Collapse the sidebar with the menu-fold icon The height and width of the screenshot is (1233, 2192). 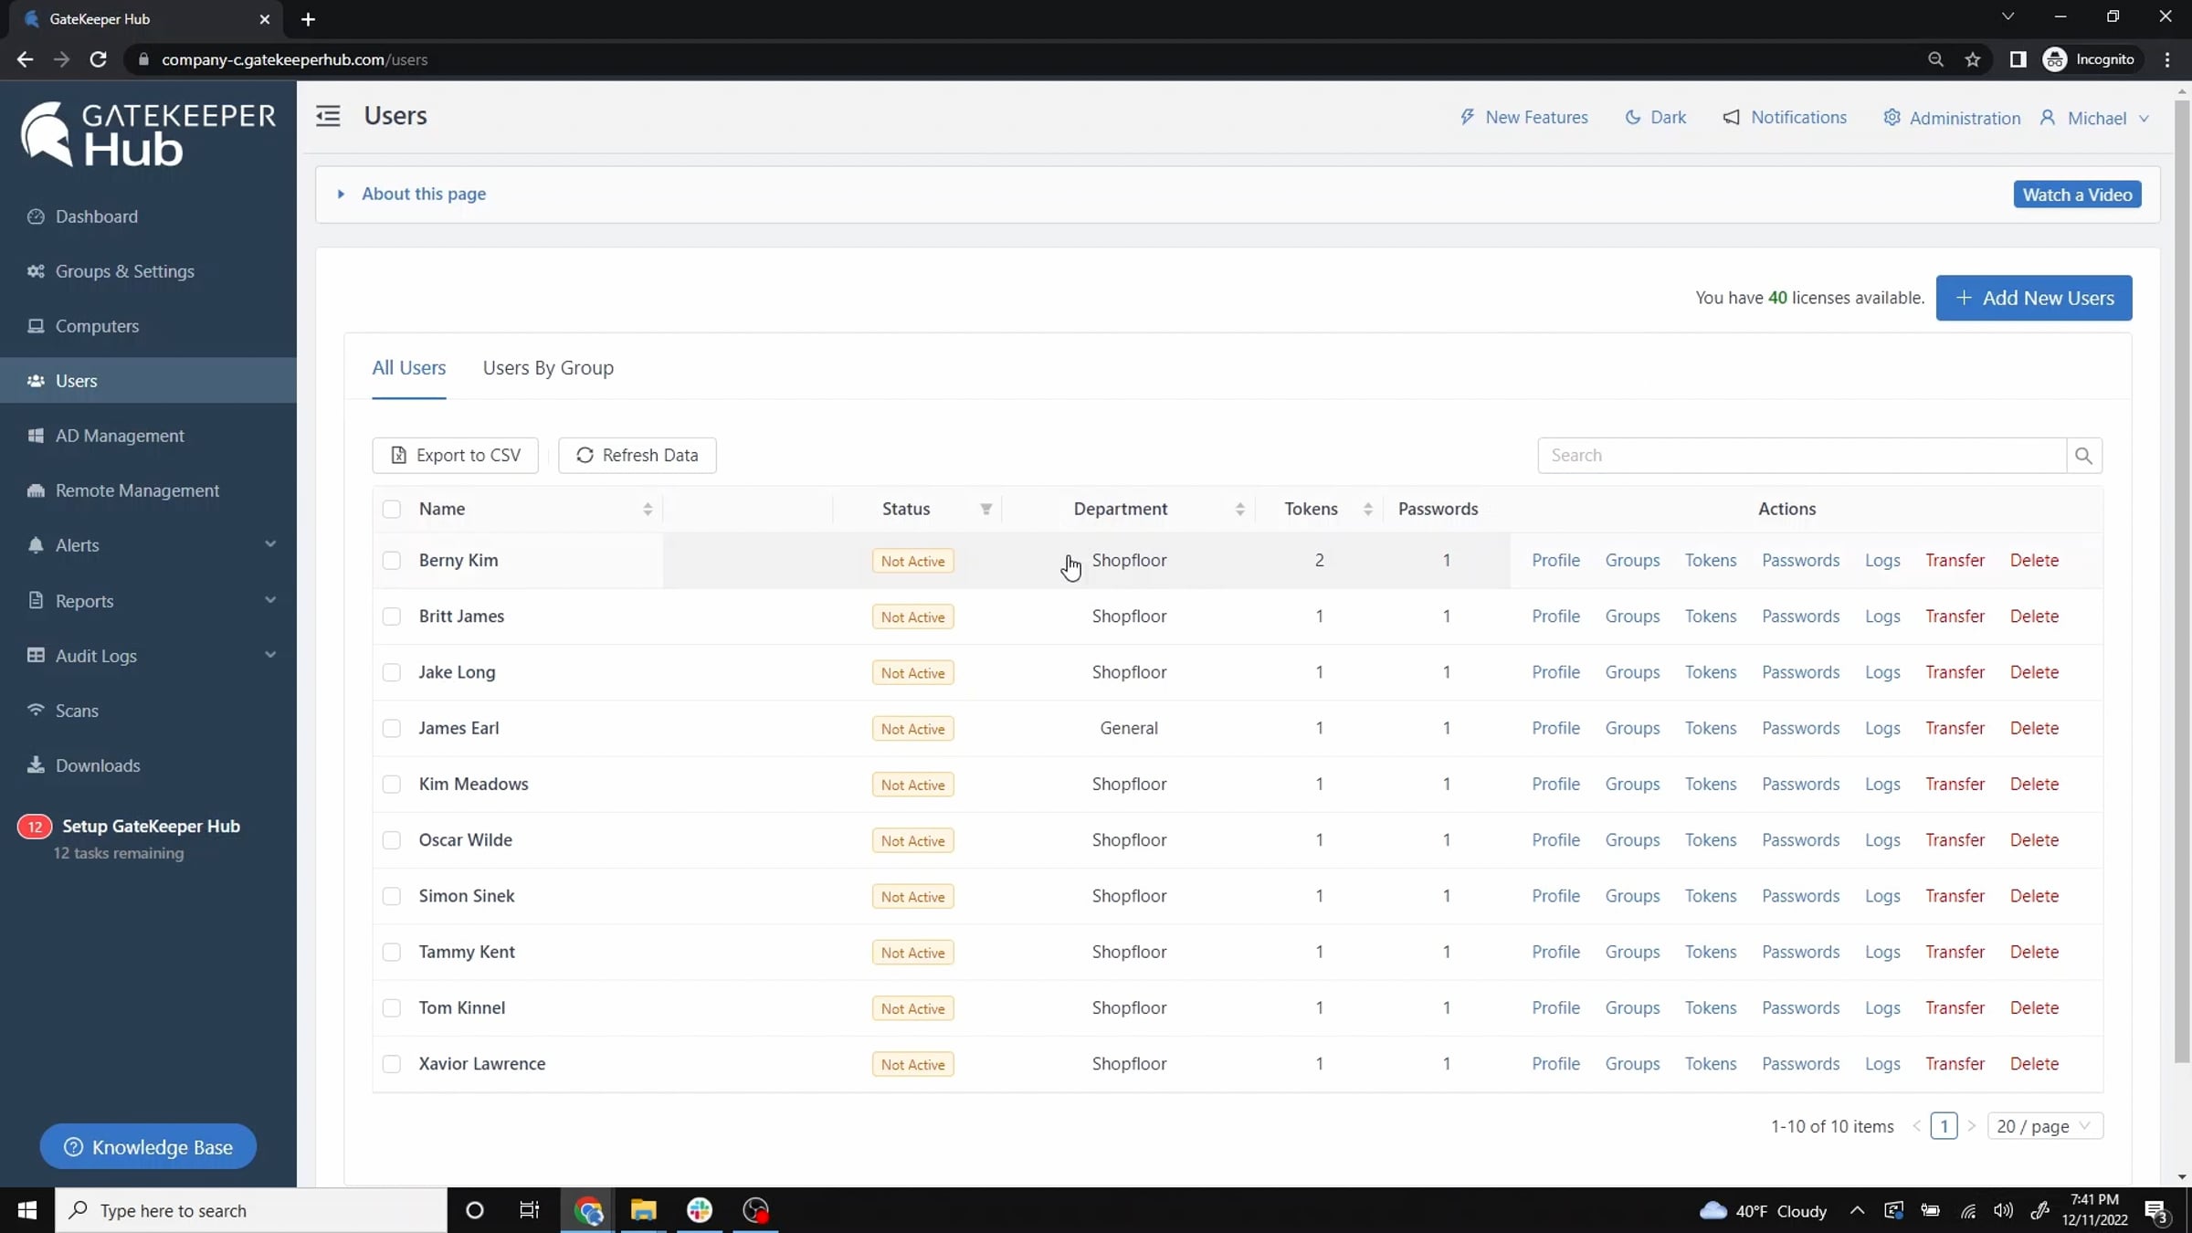[x=328, y=116]
